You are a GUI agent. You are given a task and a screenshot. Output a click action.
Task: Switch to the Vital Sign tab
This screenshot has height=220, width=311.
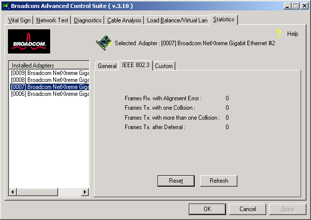pyautogui.click(x=19, y=20)
